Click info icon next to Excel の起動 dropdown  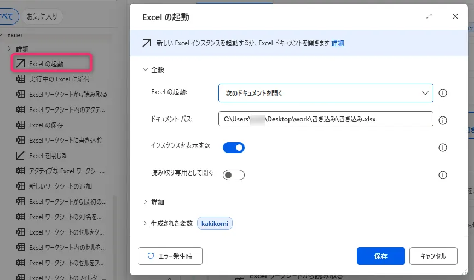click(x=443, y=93)
